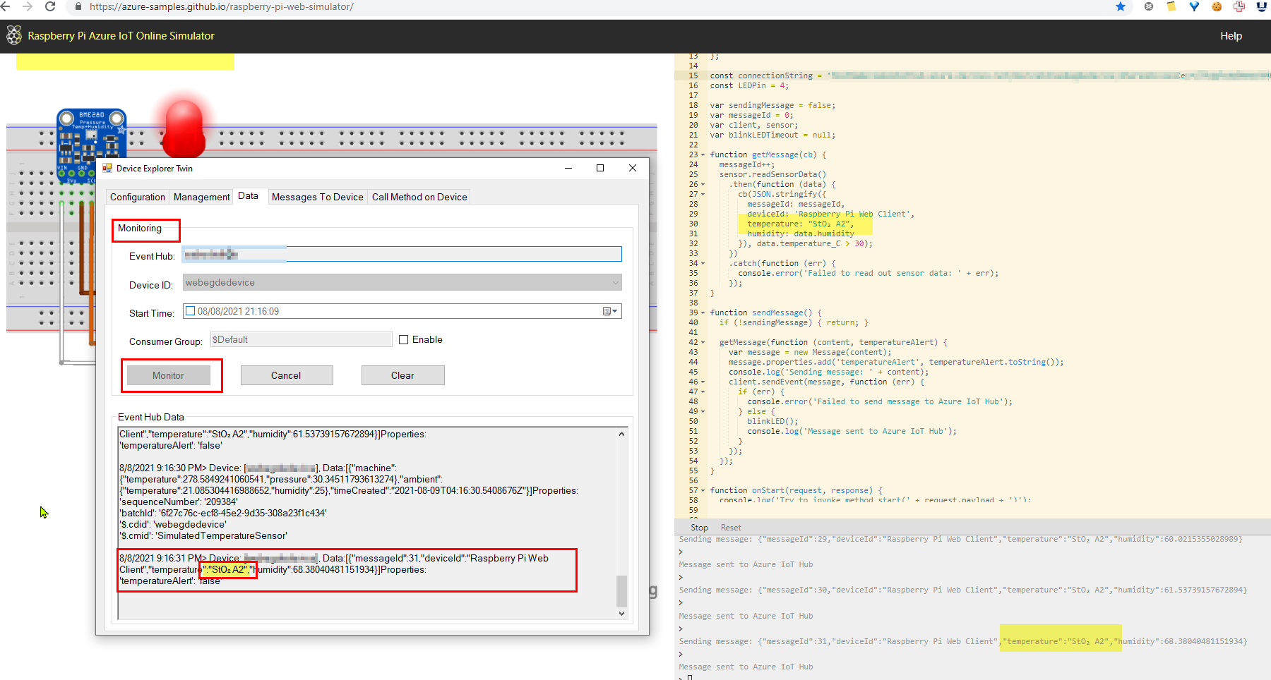Collapse the .then block at line 26

[703, 184]
